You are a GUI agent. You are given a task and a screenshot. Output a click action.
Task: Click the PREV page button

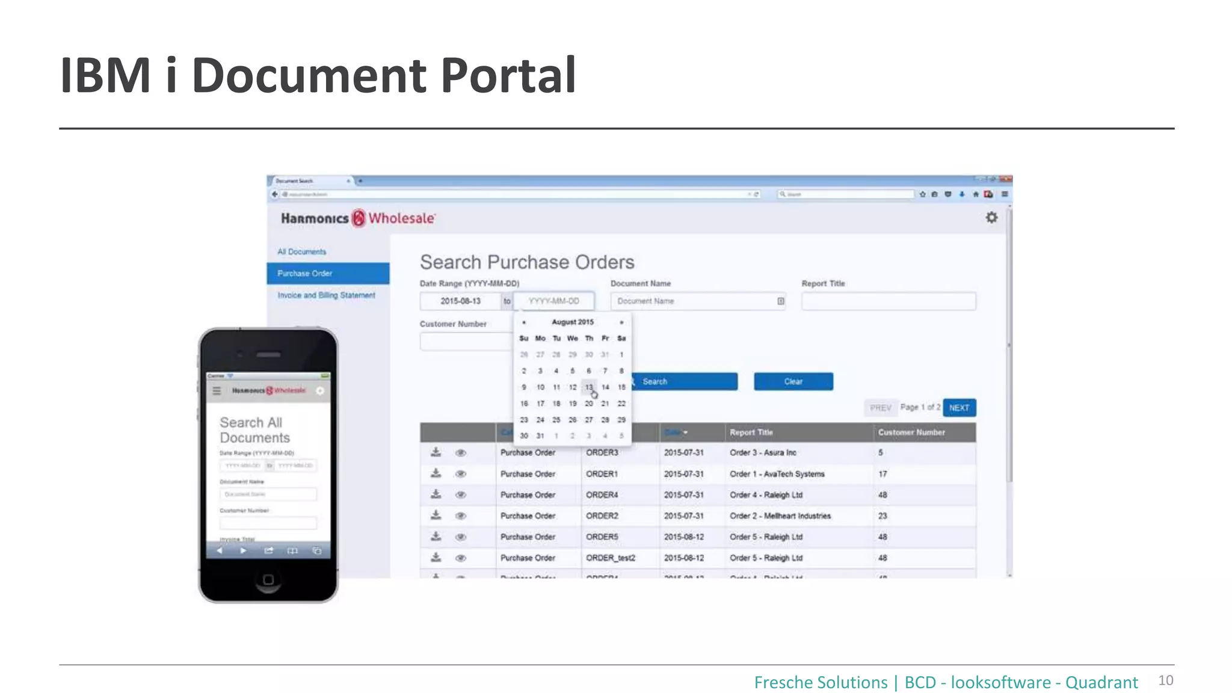[881, 408]
